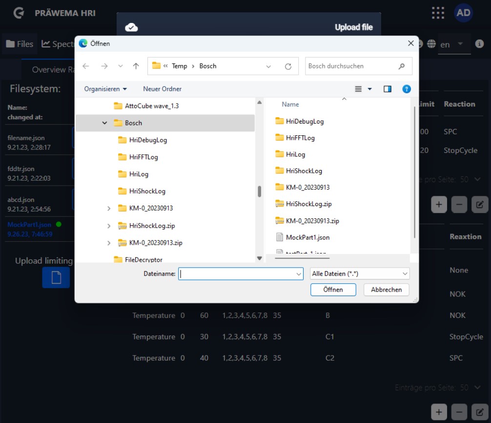This screenshot has width=491, height=423.
Task: Click the folder tree vertical scrollbar thumb
Action: tap(260, 191)
